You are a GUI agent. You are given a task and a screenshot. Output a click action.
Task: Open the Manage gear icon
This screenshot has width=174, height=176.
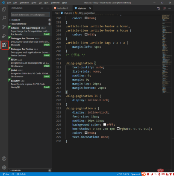[x=4, y=167]
